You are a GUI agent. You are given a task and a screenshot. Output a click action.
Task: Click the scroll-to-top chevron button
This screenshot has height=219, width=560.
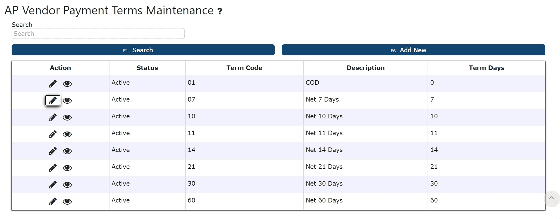point(551,198)
